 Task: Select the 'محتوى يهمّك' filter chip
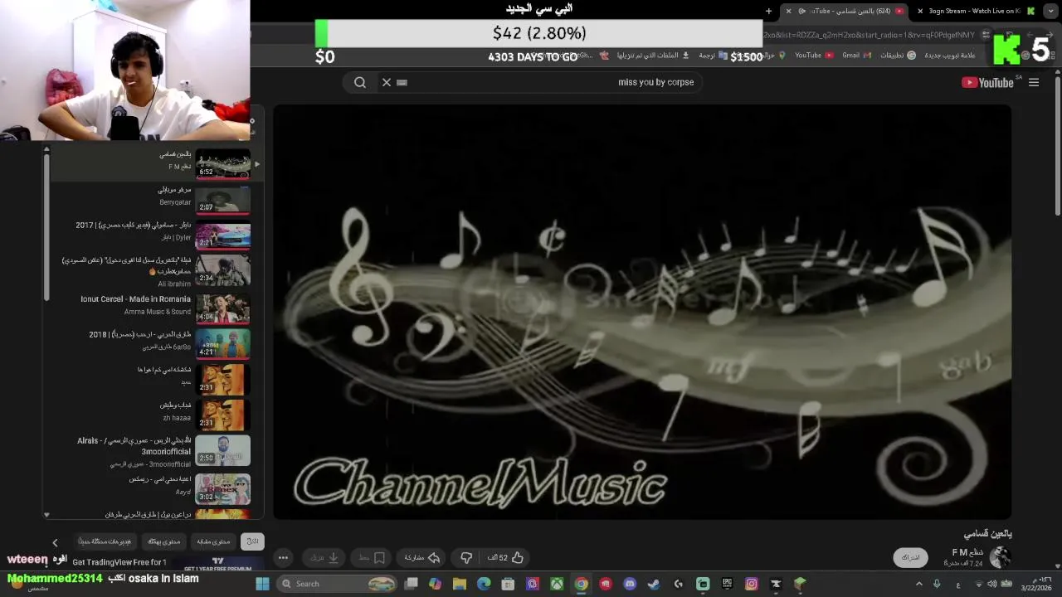click(x=164, y=541)
